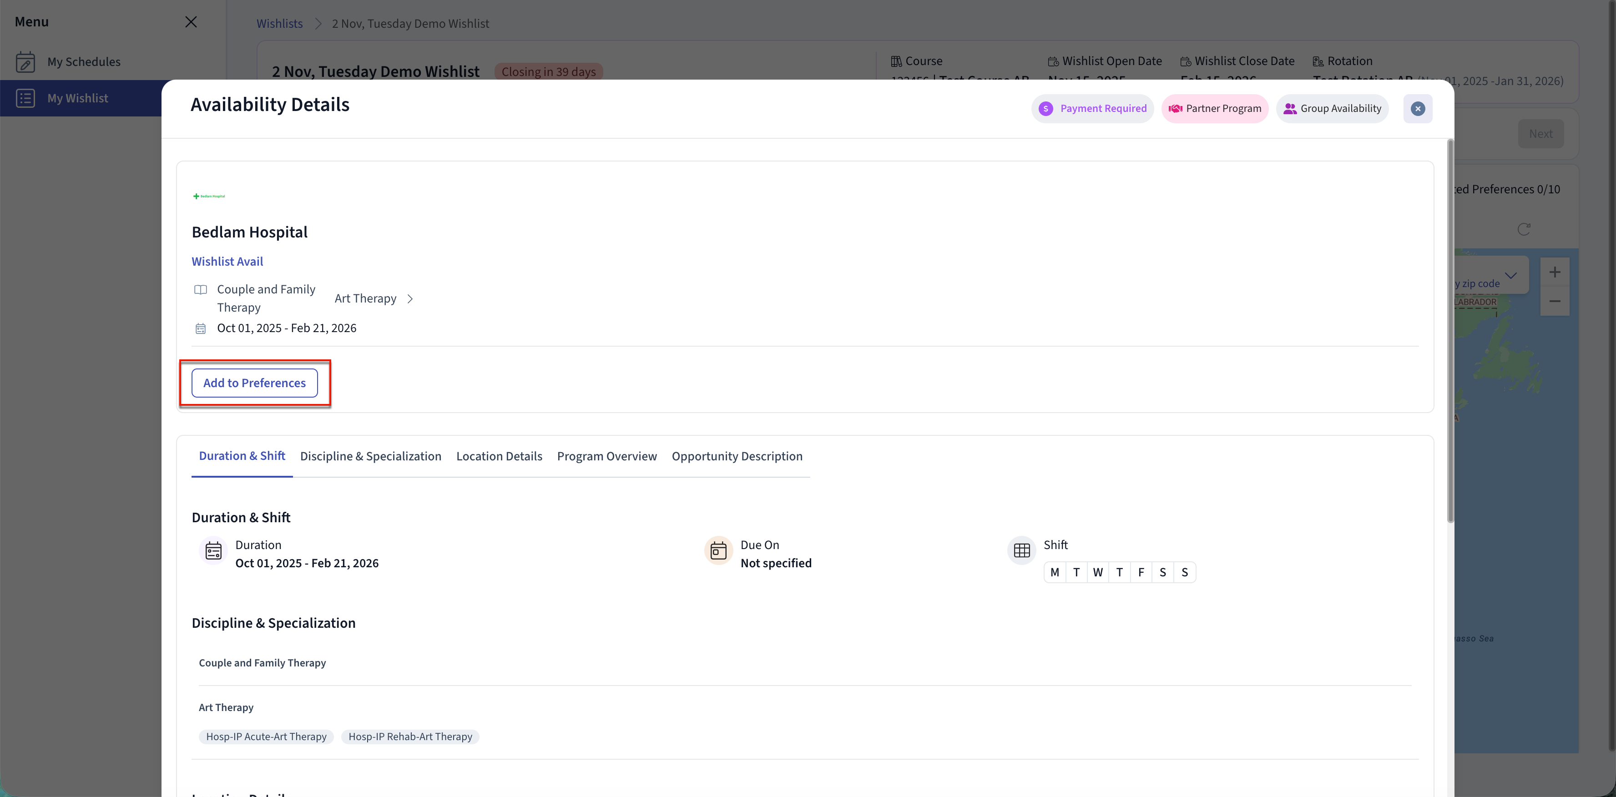Click the Partner Program badge

pyautogui.click(x=1215, y=108)
